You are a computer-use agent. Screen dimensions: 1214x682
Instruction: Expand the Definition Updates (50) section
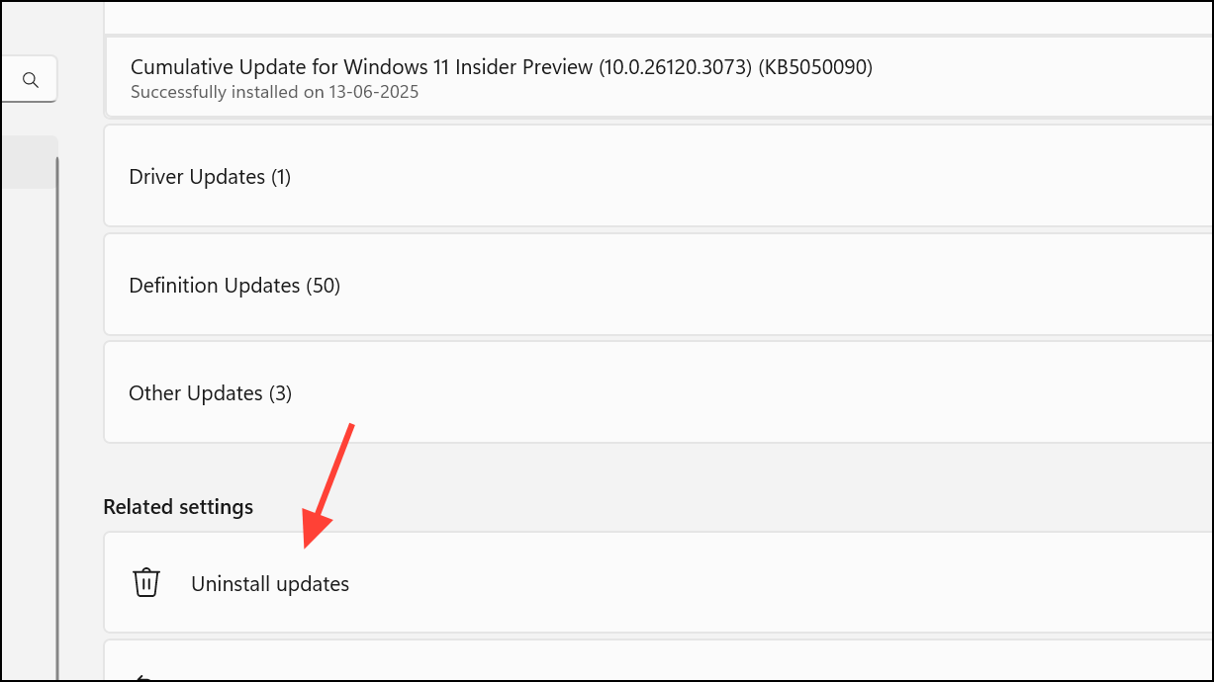tap(658, 285)
